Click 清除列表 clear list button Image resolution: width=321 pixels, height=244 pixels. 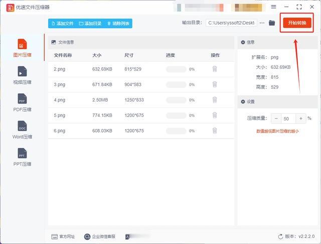pos(118,24)
